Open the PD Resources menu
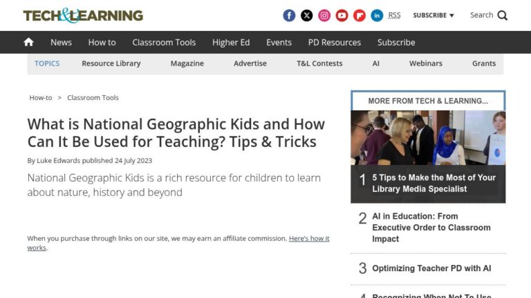 [x=334, y=42]
